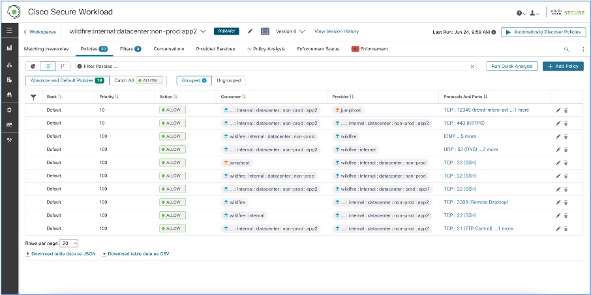Click Automatically Discover Policies button
This screenshot has height=295, width=591.
tap(543, 32)
